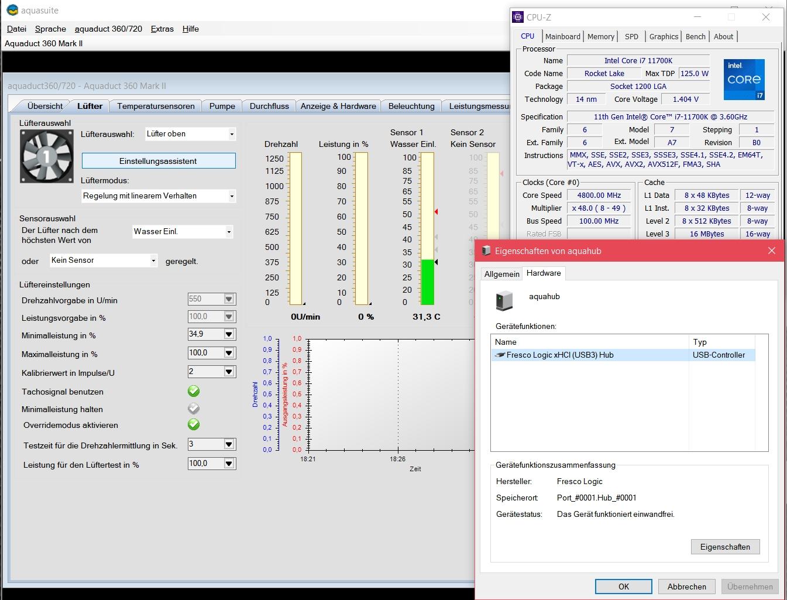Screen dimensions: 787x600
Task: Open the Datei menu
Action: pos(16,29)
